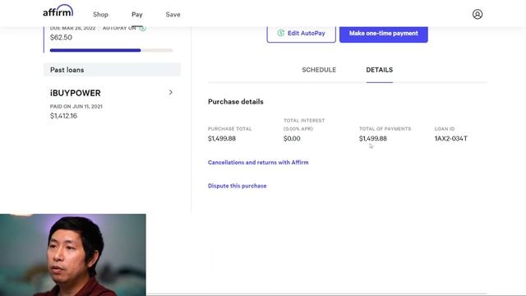Click the webcam video overlay
Viewport: 526px width, 296px height.
click(73, 255)
